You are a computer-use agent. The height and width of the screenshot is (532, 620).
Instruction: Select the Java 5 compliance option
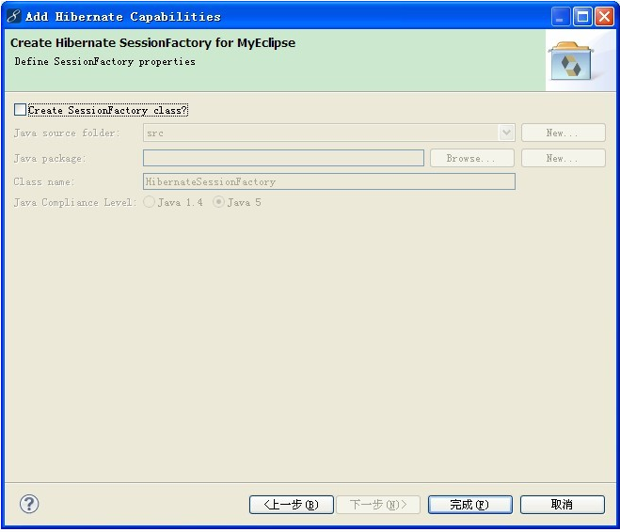pos(218,202)
